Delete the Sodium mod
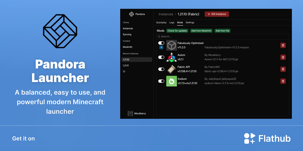This screenshot has height=151, width=303. coord(283,81)
